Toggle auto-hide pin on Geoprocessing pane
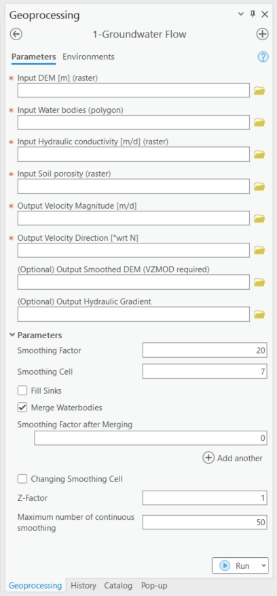The image size is (277, 596). tap(253, 14)
